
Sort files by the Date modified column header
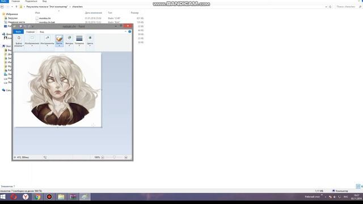[x=93, y=12]
